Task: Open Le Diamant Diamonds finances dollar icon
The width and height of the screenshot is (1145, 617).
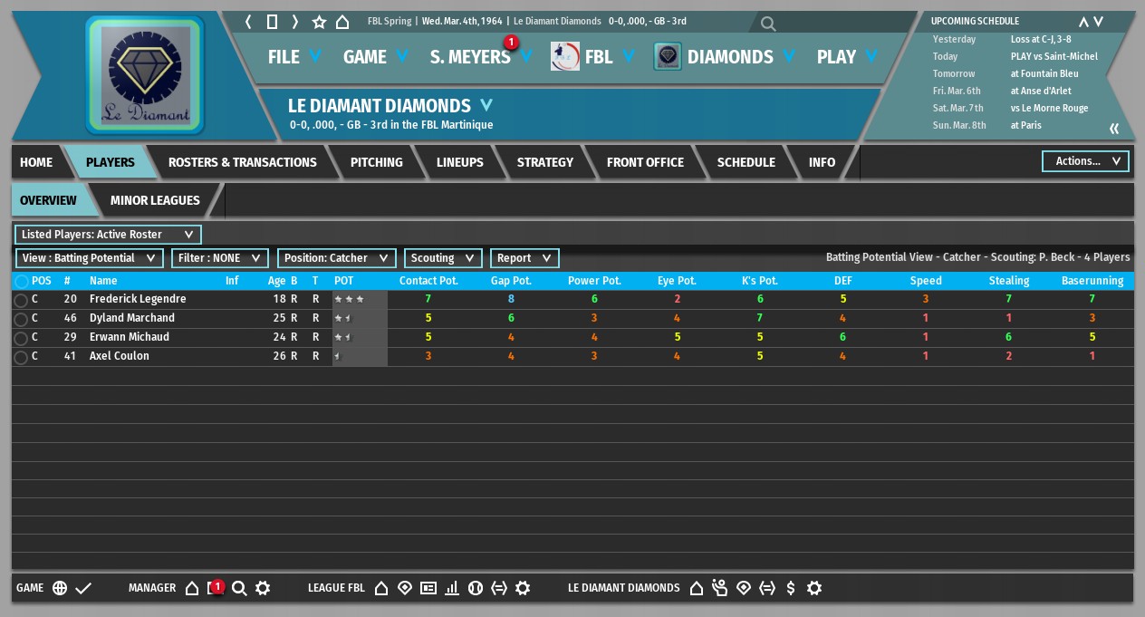Action: click(791, 588)
